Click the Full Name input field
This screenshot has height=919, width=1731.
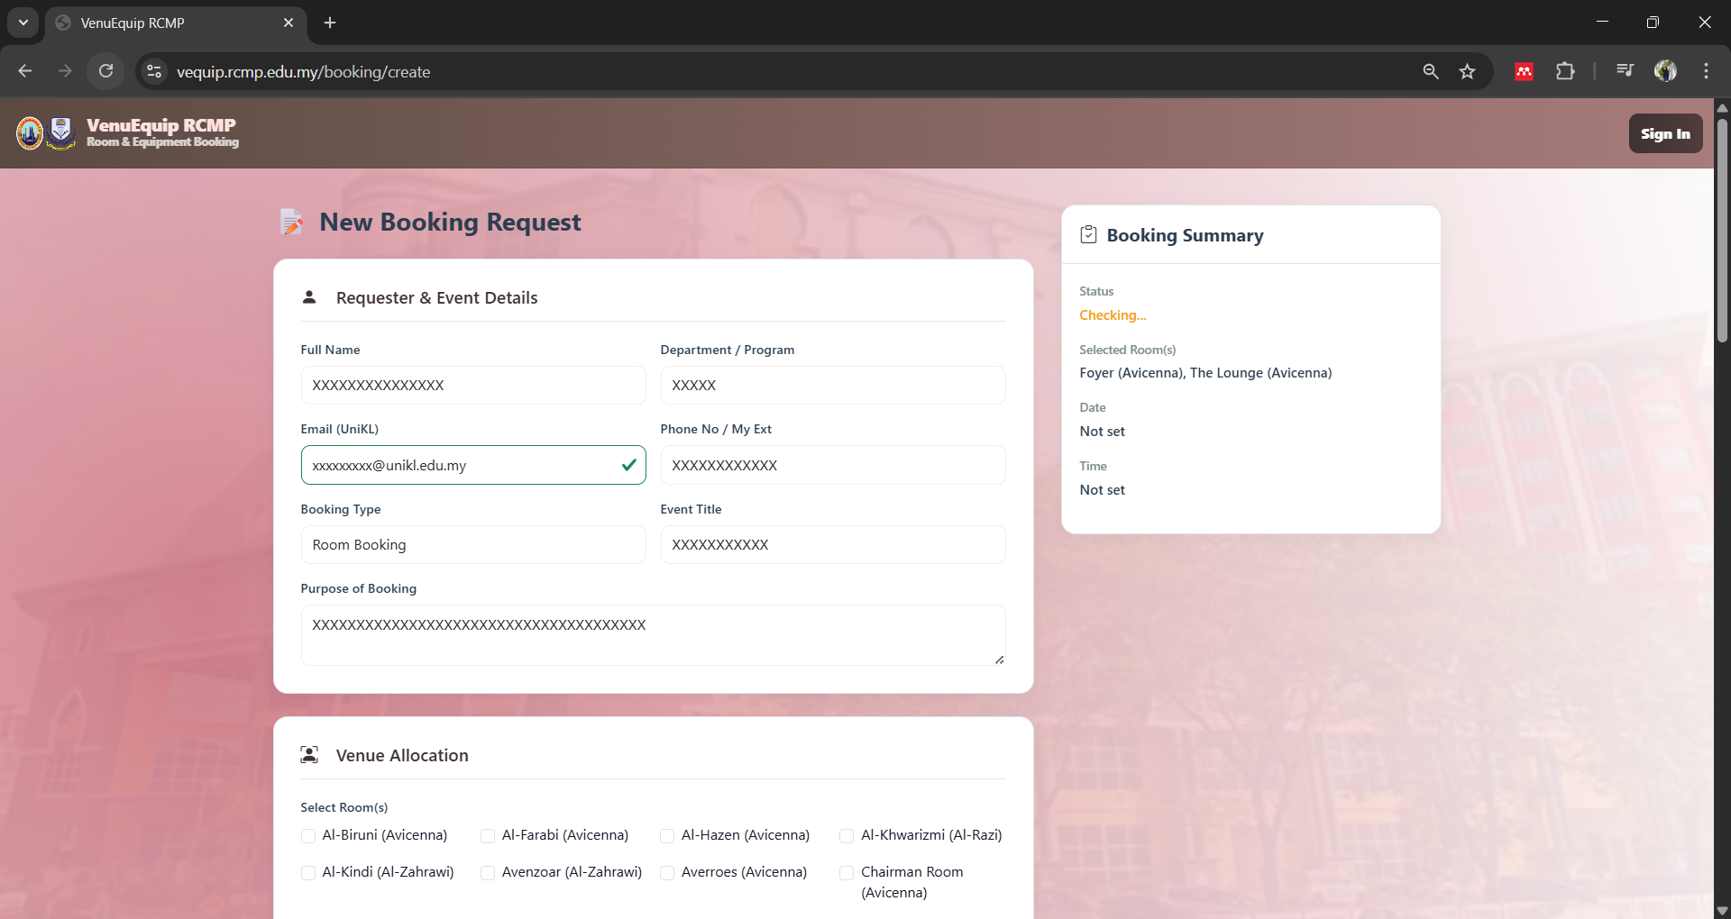tap(473, 385)
